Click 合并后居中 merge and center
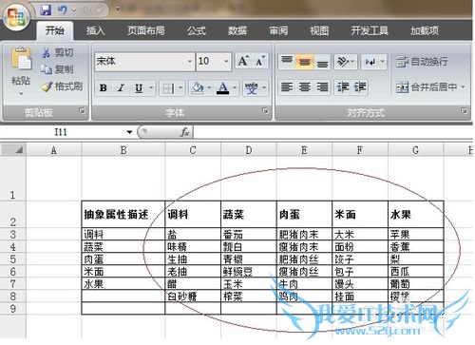Screen dimensions: 475x345 point(427,86)
